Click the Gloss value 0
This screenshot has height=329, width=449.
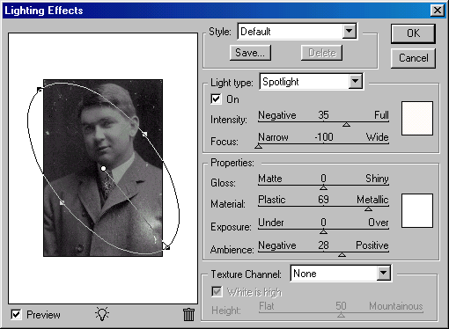tap(323, 179)
